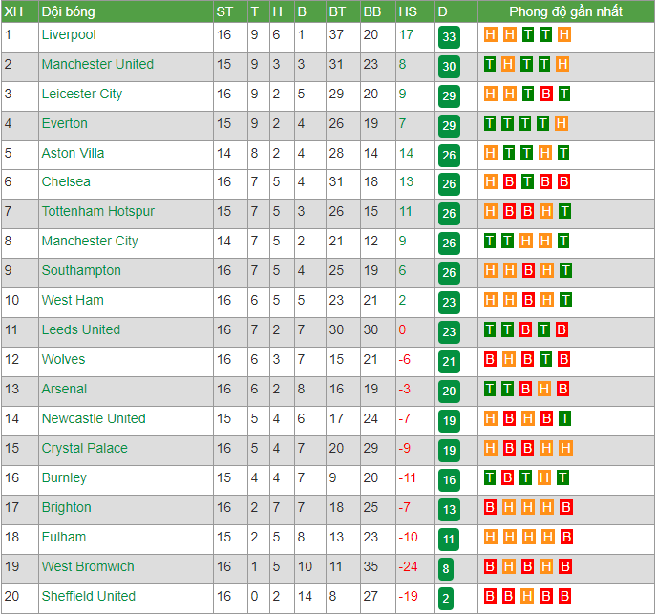Open the Newcastle United team link
Viewport: 657px width, 615px height.
tap(94, 418)
